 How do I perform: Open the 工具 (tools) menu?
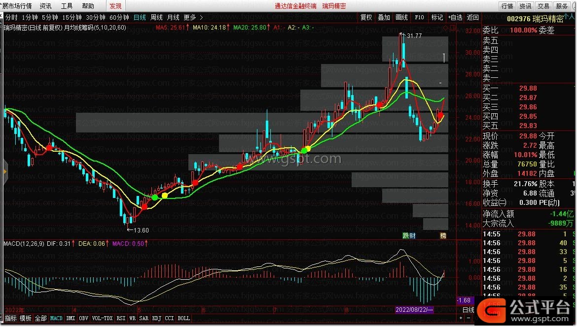pyautogui.click(x=67, y=6)
